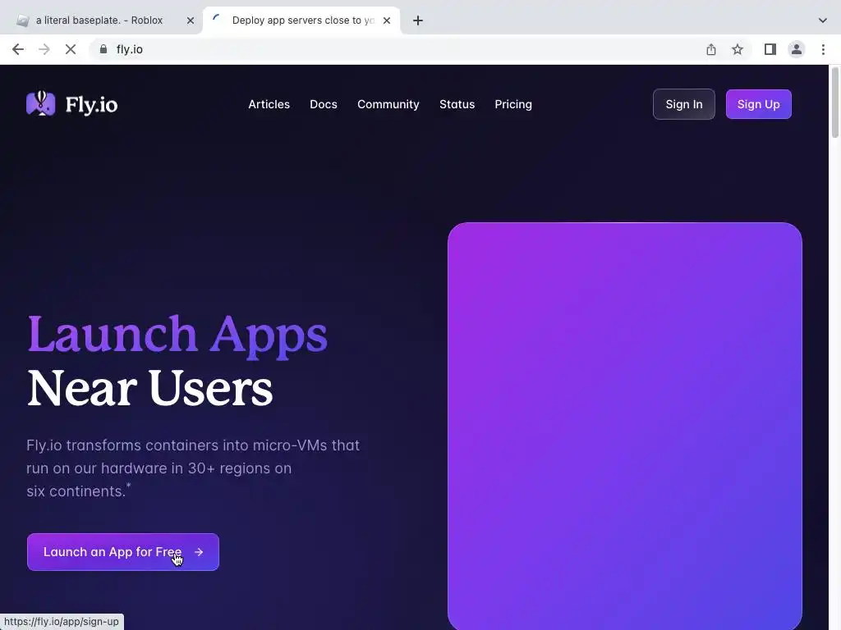
Task: Close the Deploy app servers tab
Action: coord(387,21)
